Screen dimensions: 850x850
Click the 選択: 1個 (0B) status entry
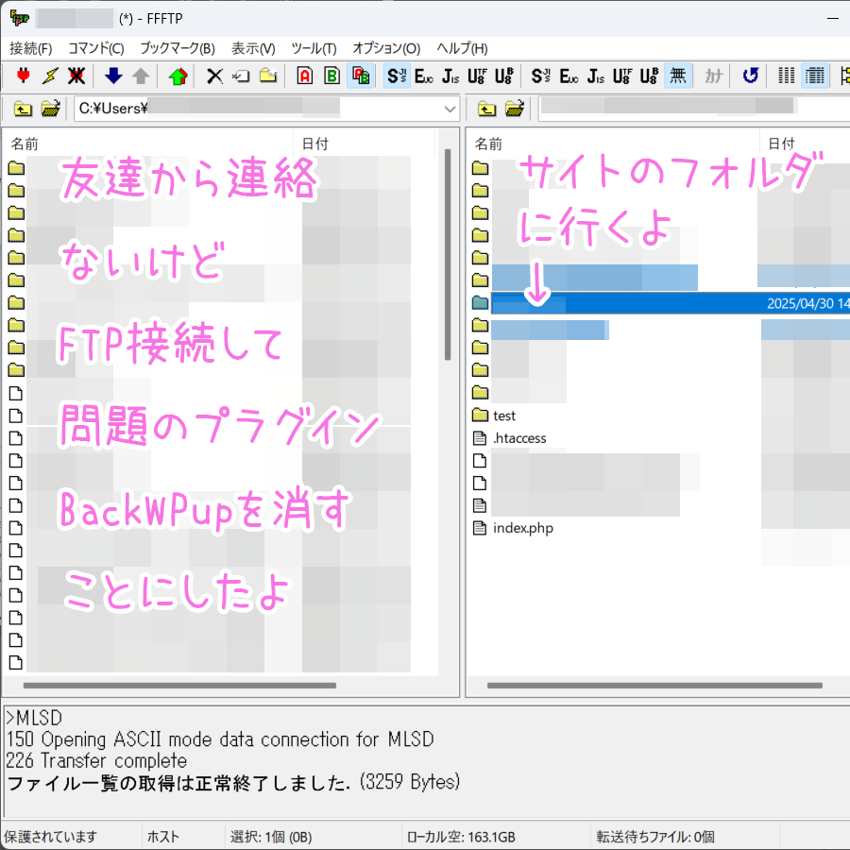click(271, 837)
